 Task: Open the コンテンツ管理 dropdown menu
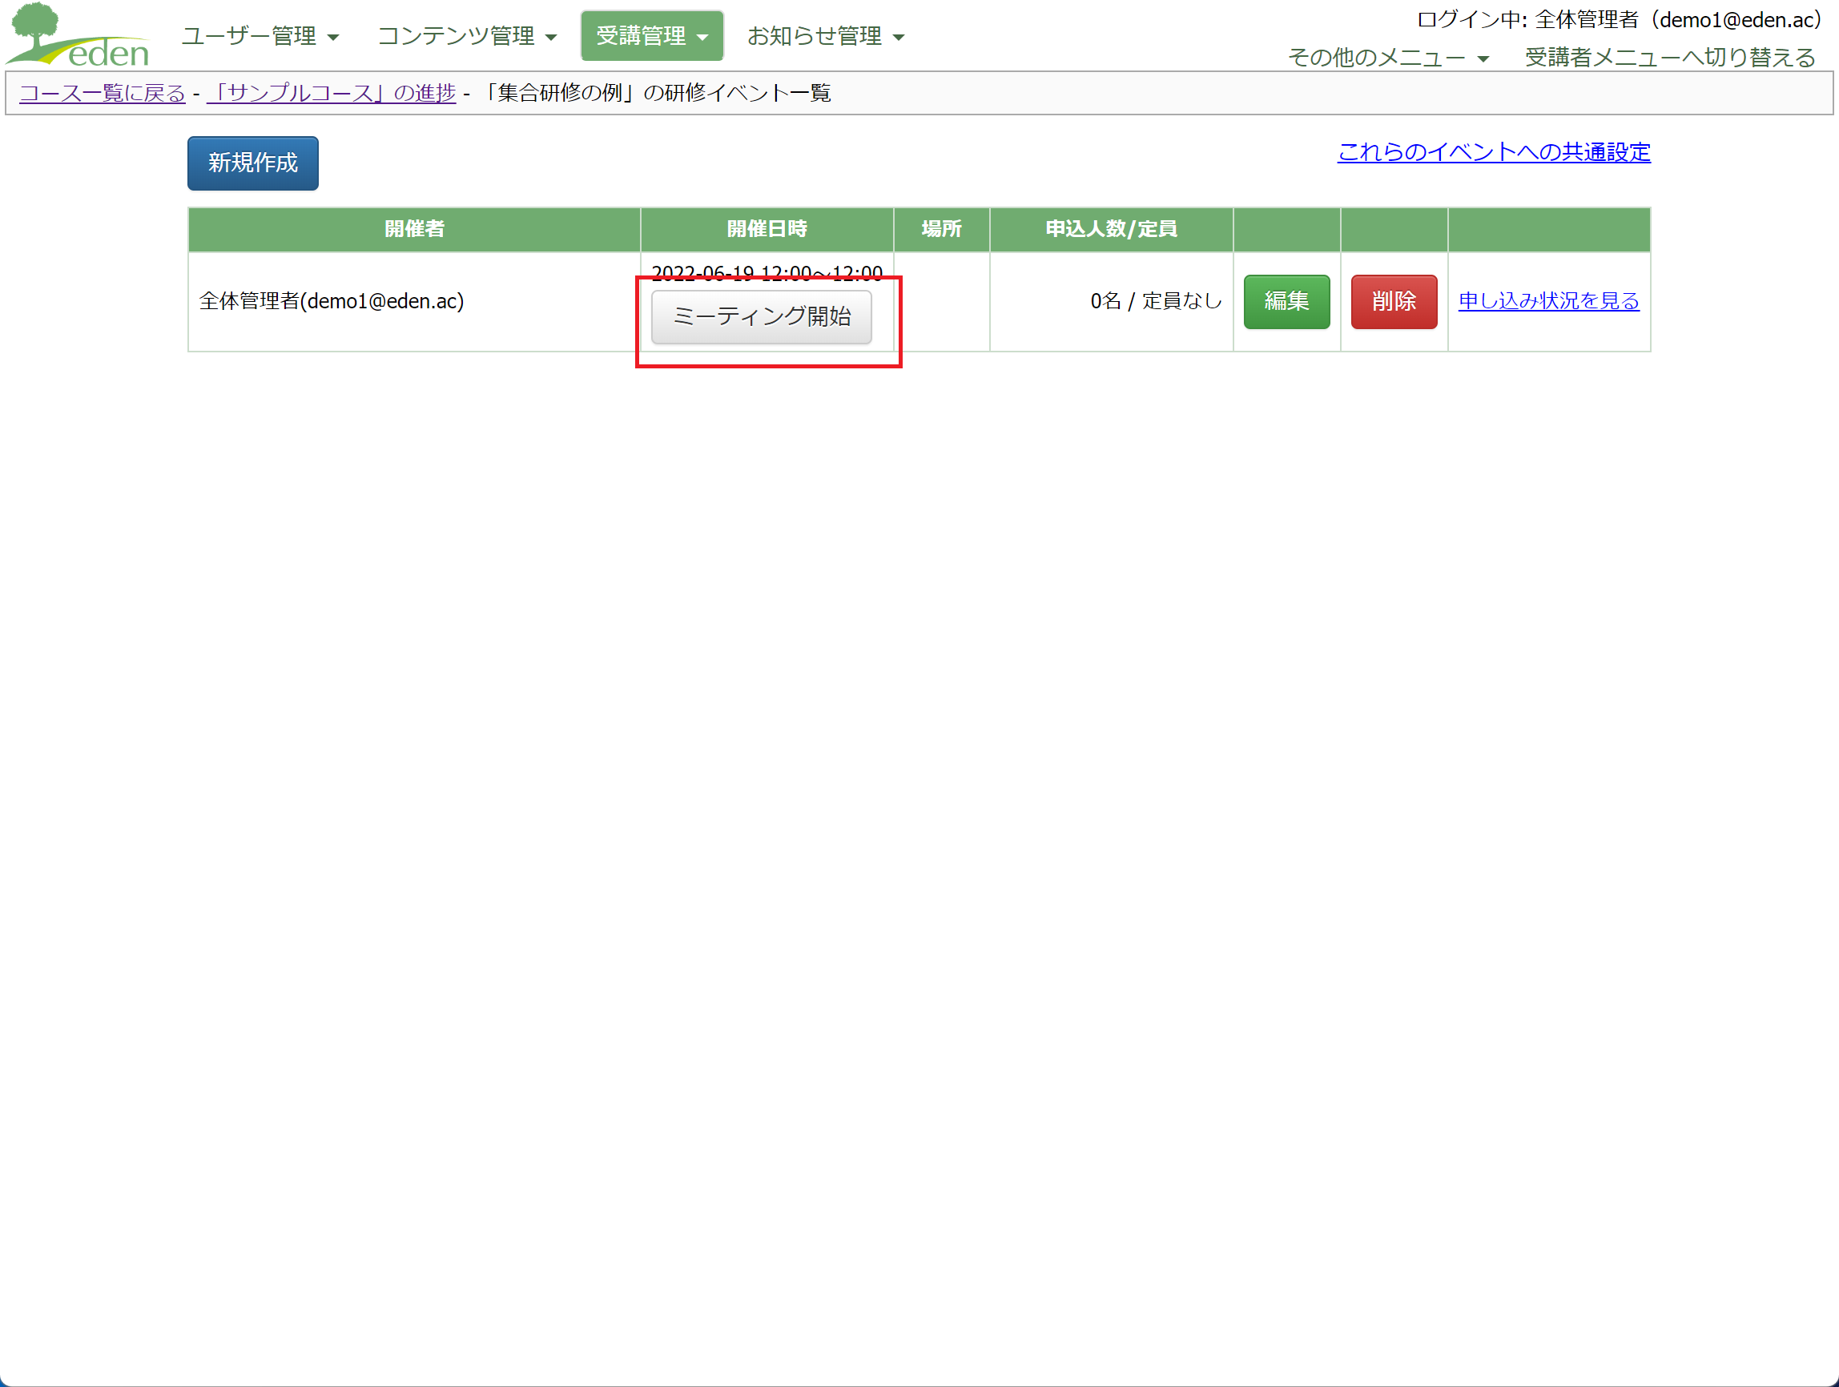click(x=467, y=37)
